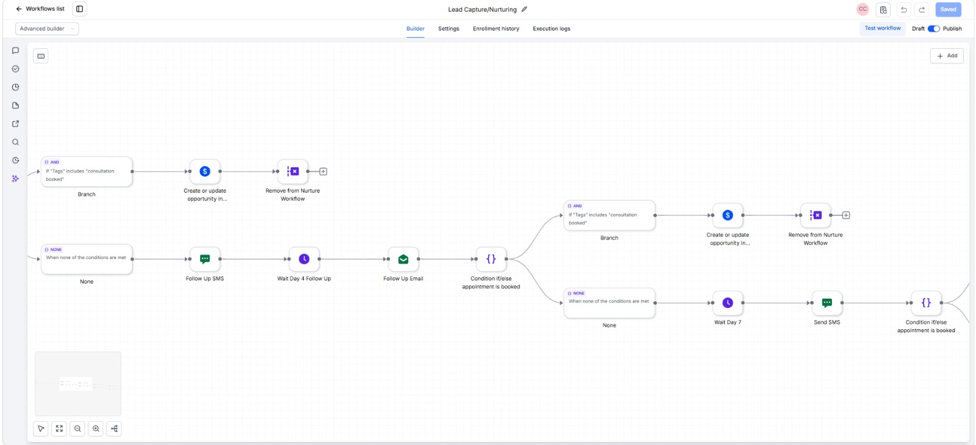Add step after Remove from Nurture Workflow above Wait Day 4
Image resolution: width=976 pixels, height=445 pixels.
point(323,171)
